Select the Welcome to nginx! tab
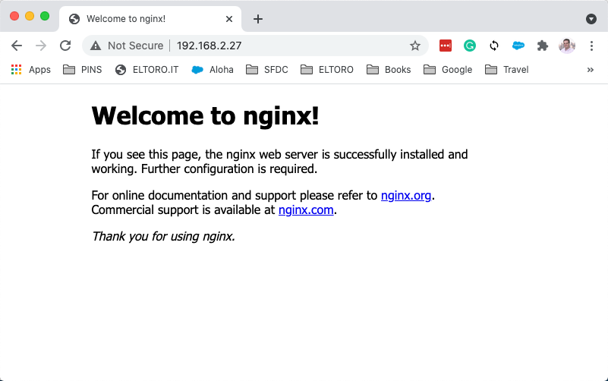Screen dimensions: 608x381 150,19
